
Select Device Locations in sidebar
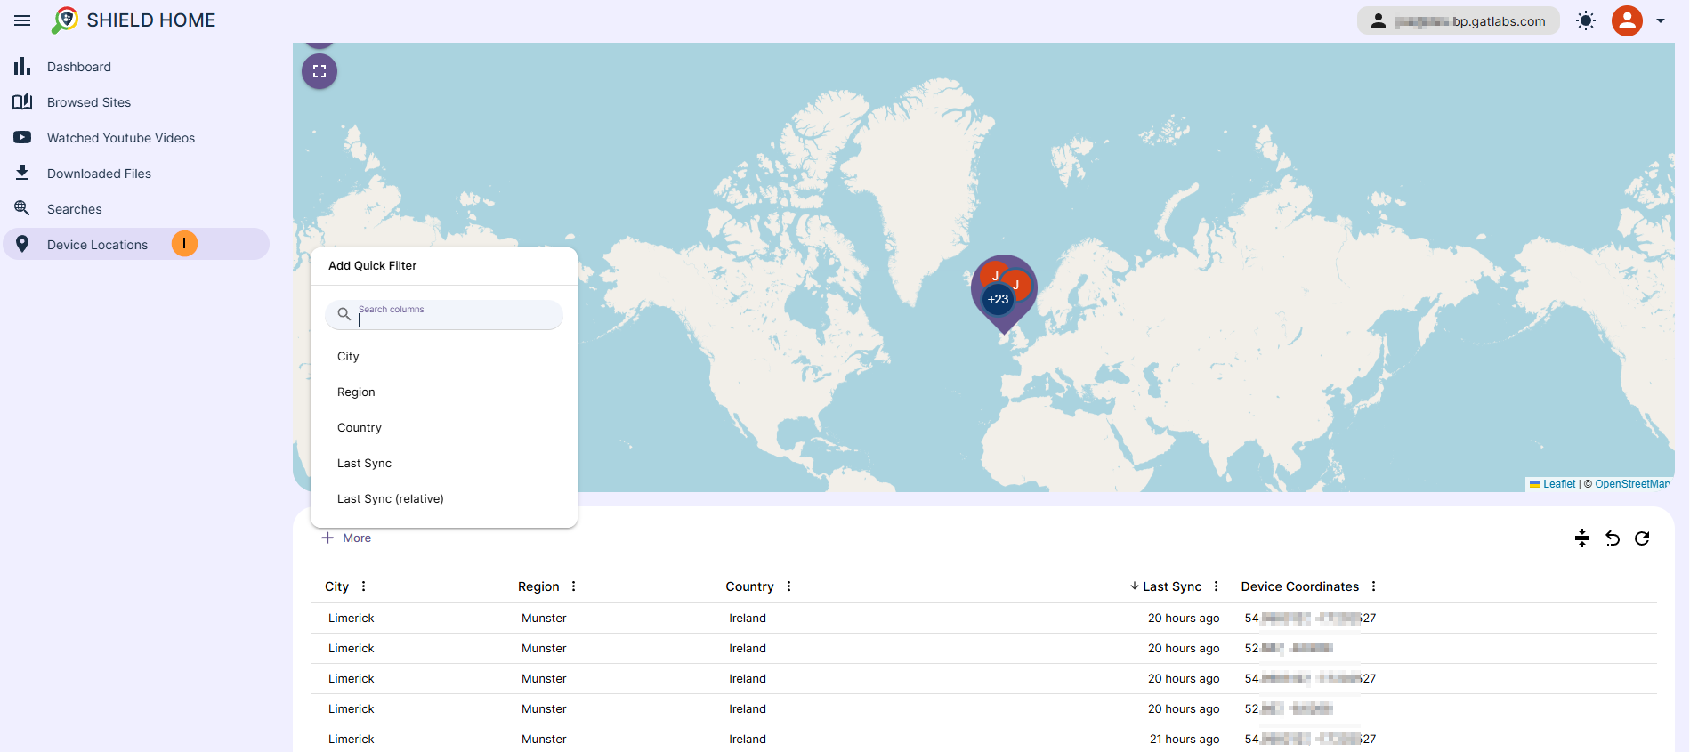coord(136,244)
